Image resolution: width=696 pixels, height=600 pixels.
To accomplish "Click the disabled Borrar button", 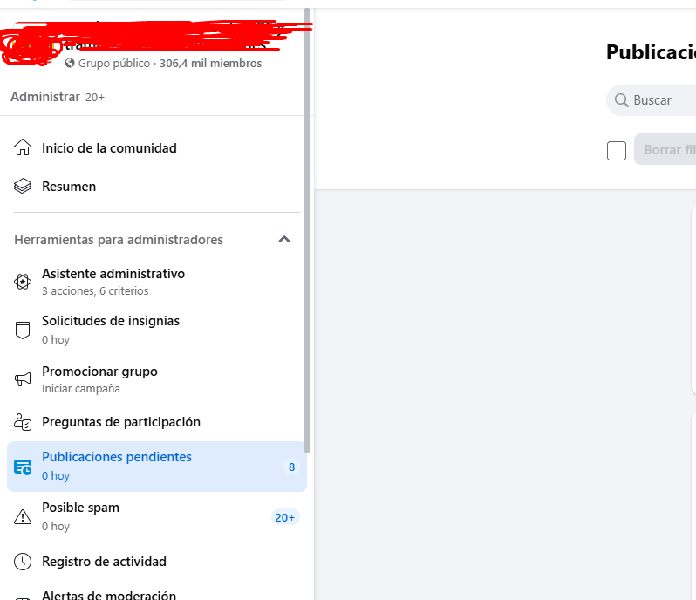I will coord(665,149).
